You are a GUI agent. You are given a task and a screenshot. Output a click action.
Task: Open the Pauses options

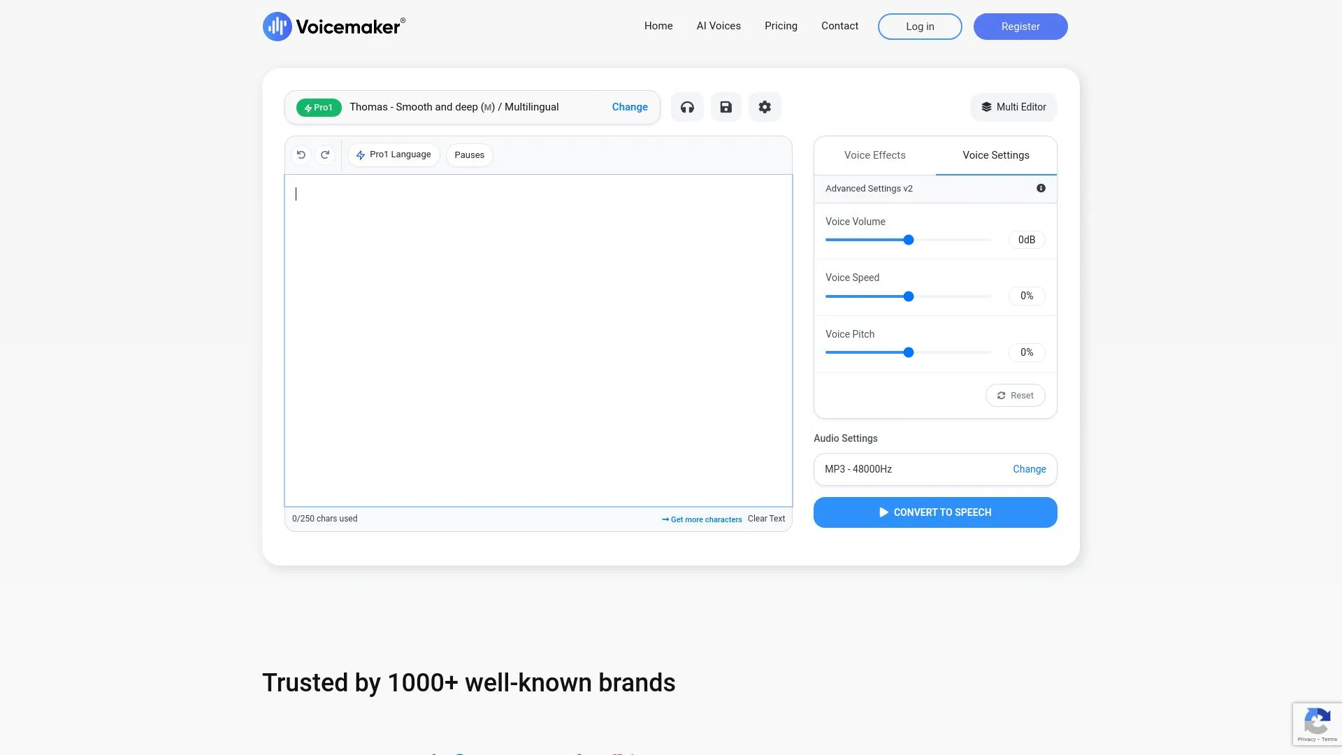point(469,155)
